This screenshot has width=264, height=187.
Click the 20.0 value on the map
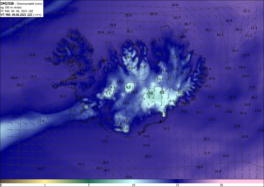click(128, 15)
